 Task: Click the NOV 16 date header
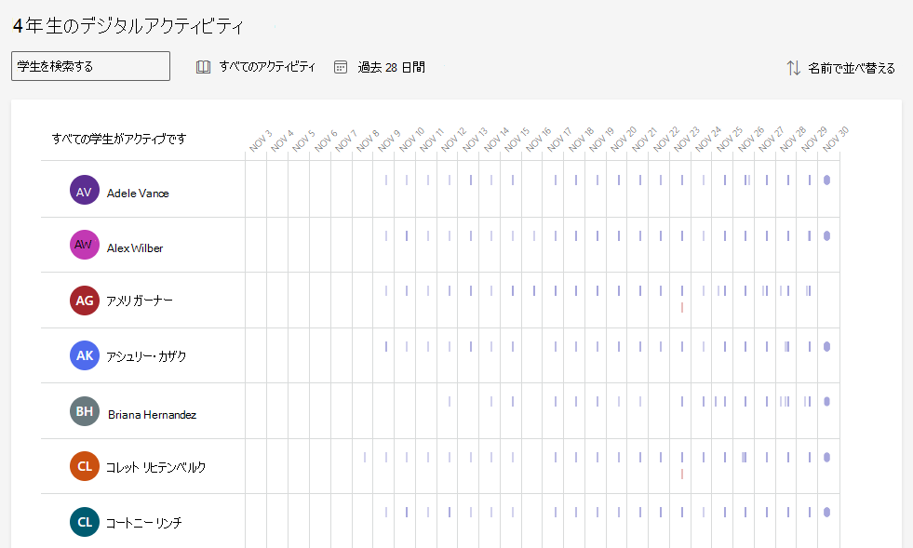[537, 140]
